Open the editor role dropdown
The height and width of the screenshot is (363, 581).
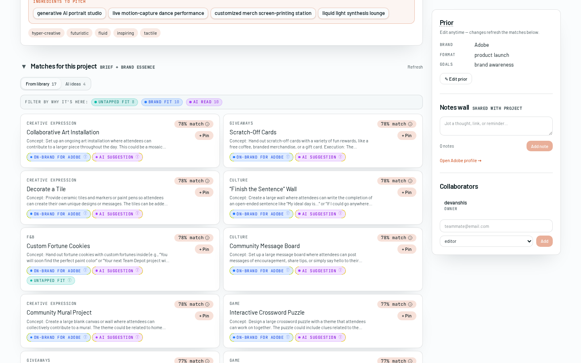pyautogui.click(x=486, y=241)
